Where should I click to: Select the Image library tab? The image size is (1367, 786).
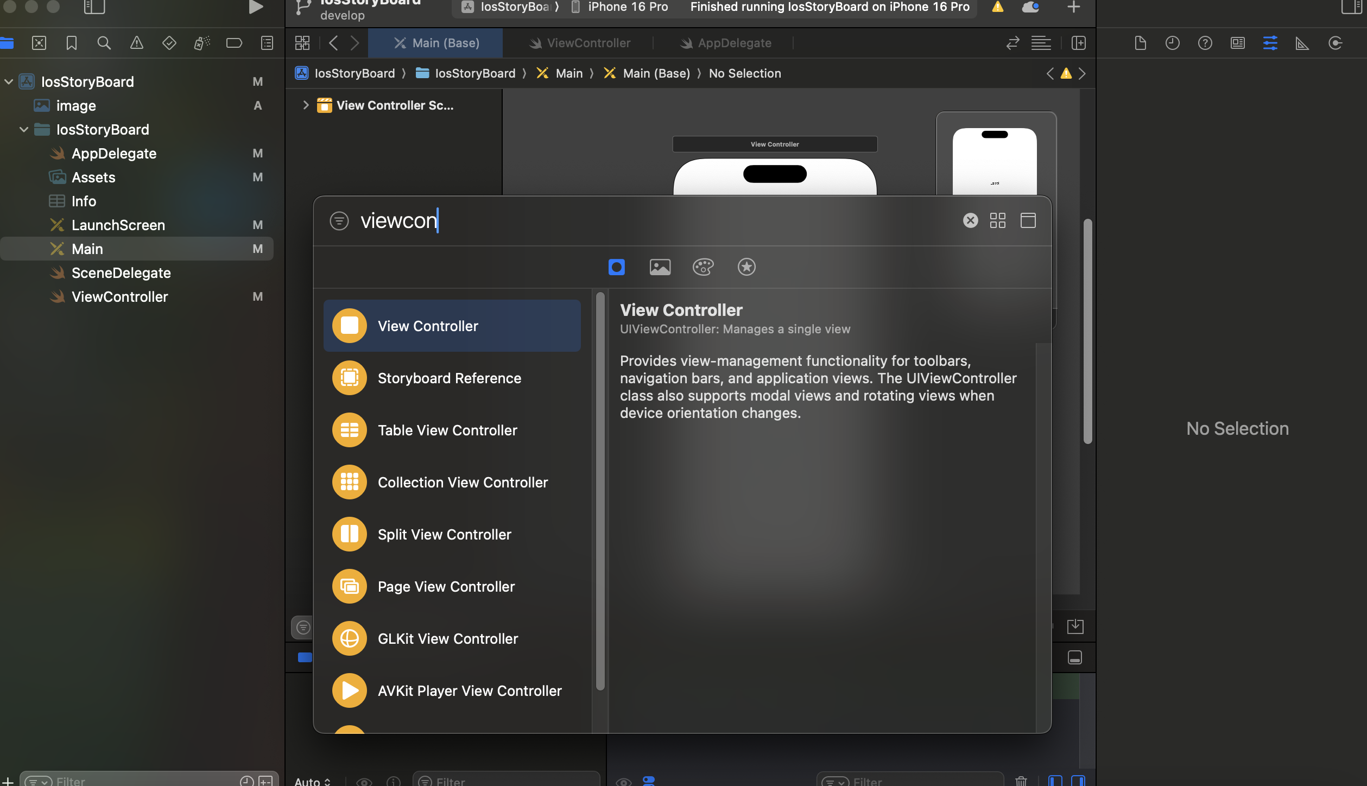coord(660,267)
